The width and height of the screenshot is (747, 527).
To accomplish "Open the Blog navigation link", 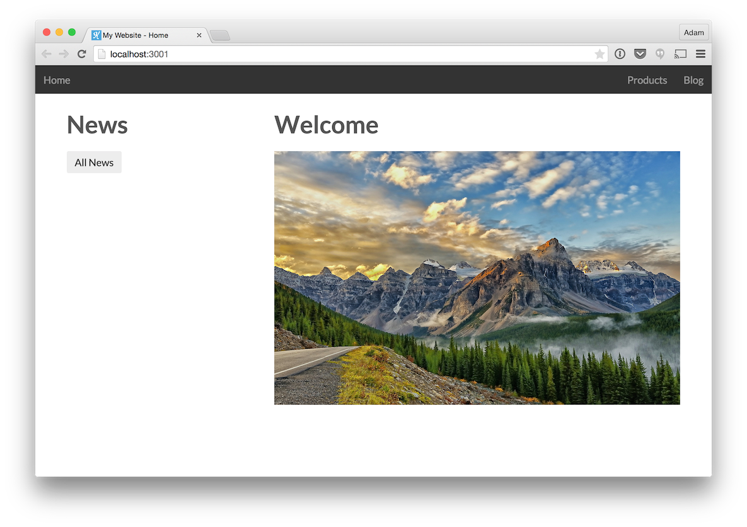I will point(693,80).
